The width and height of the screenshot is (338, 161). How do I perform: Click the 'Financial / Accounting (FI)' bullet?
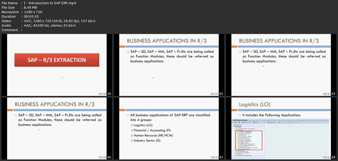tap(152, 130)
